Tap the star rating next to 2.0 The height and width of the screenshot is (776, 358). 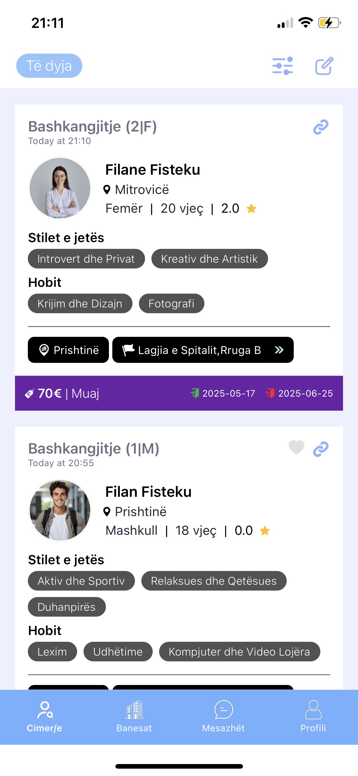(x=251, y=209)
